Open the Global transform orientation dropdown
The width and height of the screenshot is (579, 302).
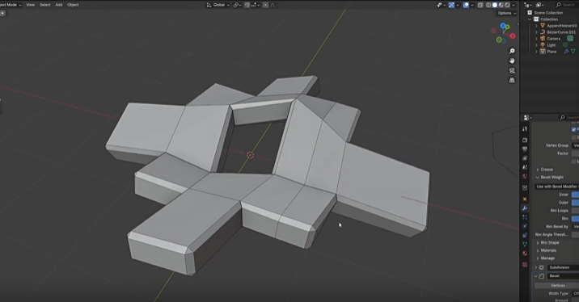(218, 5)
